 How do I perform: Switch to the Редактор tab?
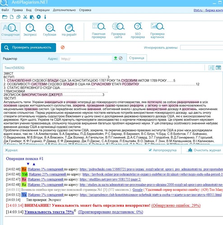pyautogui.click(x=10, y=58)
